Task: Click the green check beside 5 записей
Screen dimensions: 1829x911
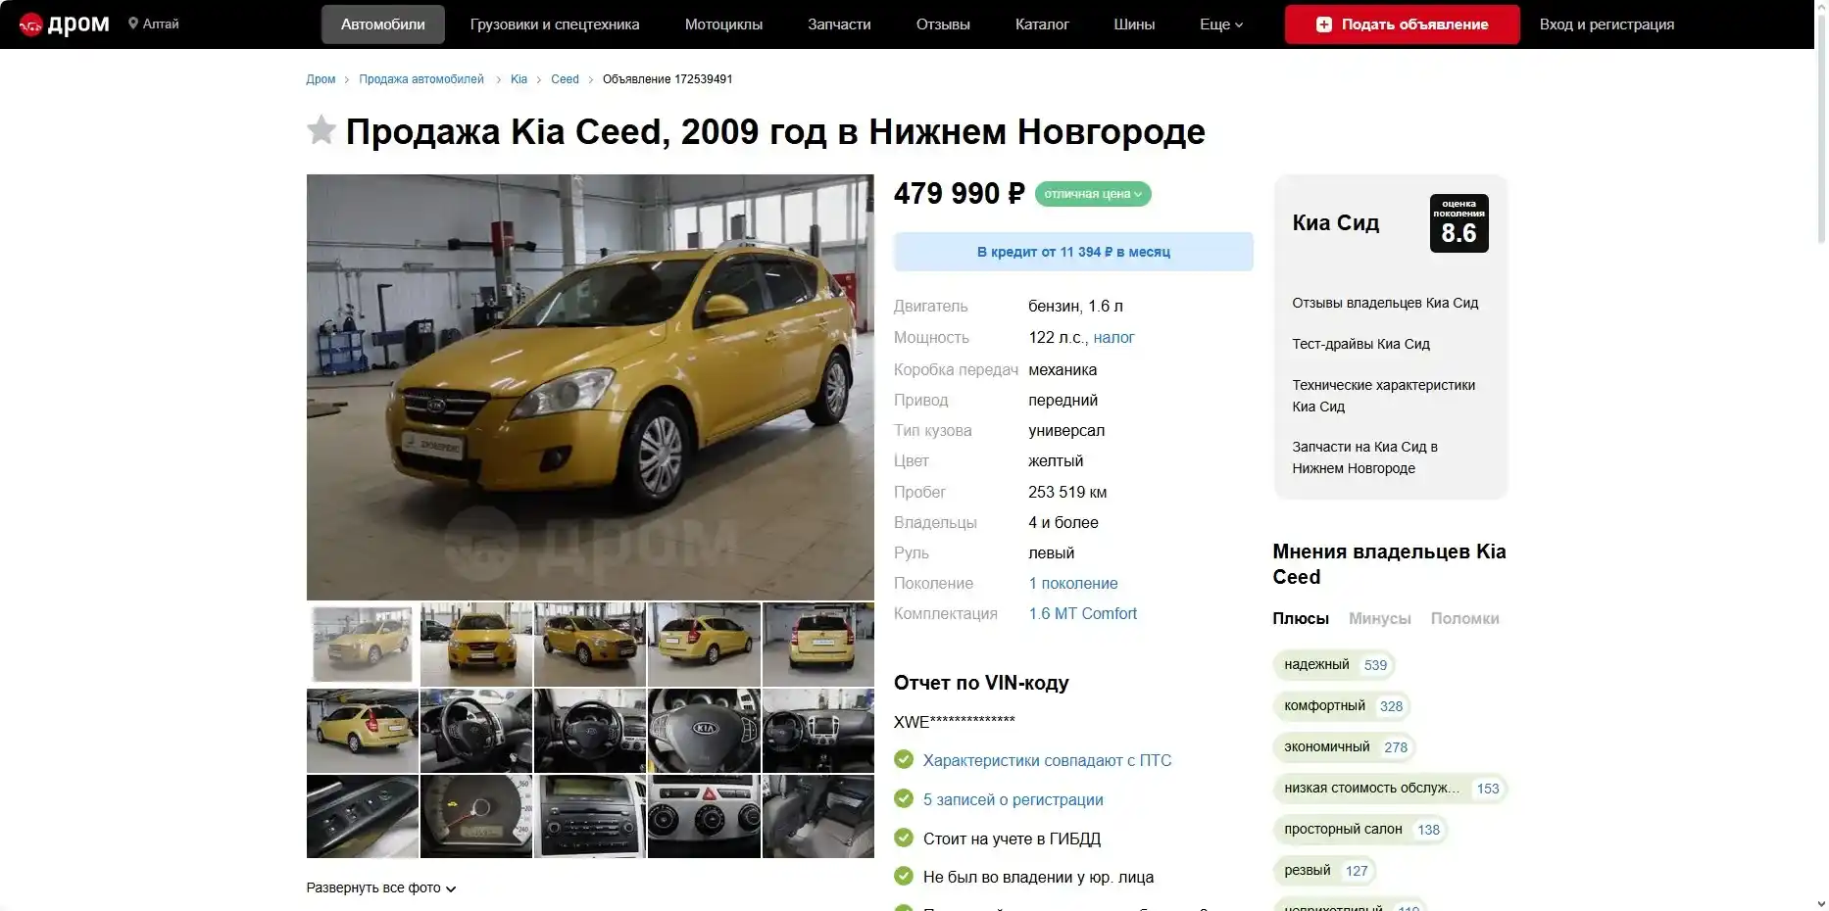Action: (x=904, y=799)
